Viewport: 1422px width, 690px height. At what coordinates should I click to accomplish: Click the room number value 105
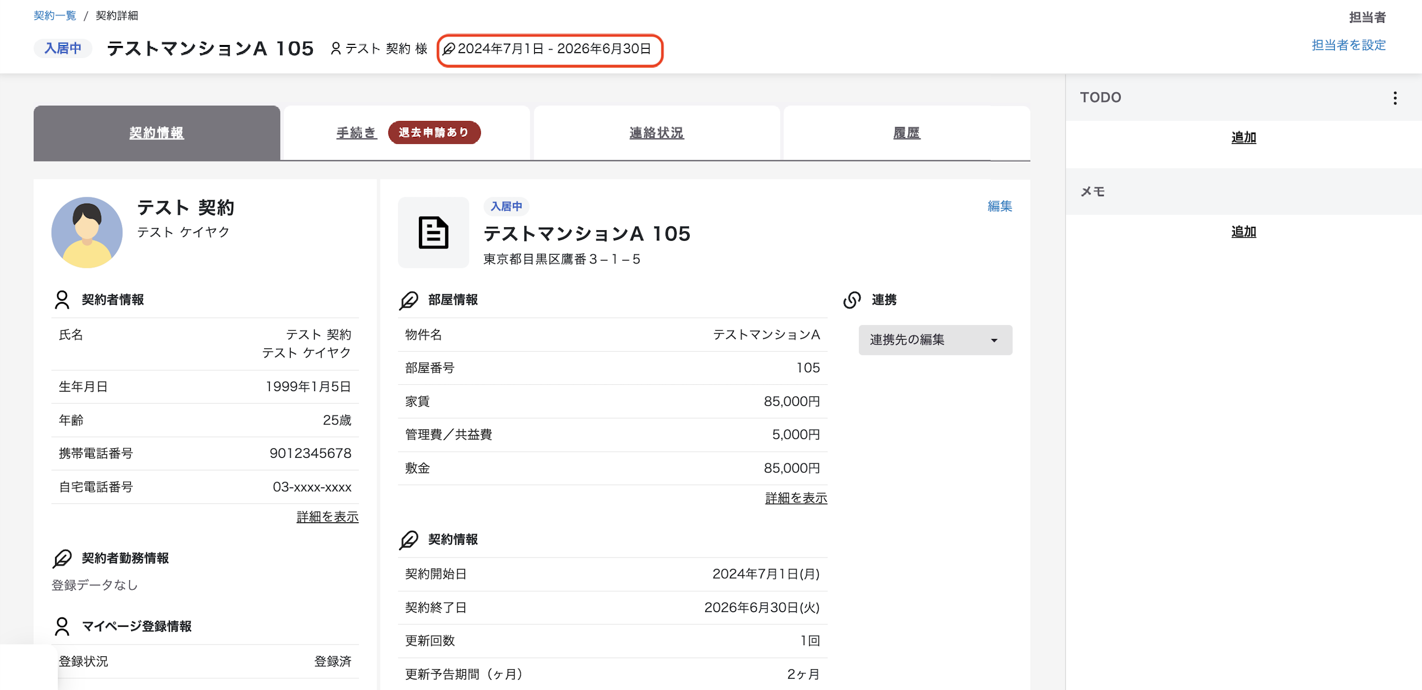(808, 367)
